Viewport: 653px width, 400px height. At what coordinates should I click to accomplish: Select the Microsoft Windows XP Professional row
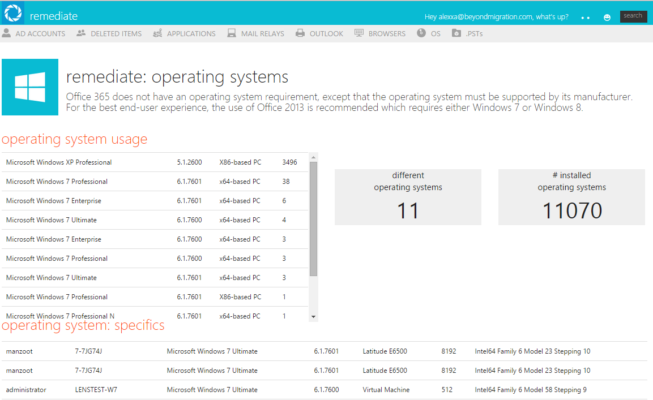pyautogui.click(x=155, y=162)
